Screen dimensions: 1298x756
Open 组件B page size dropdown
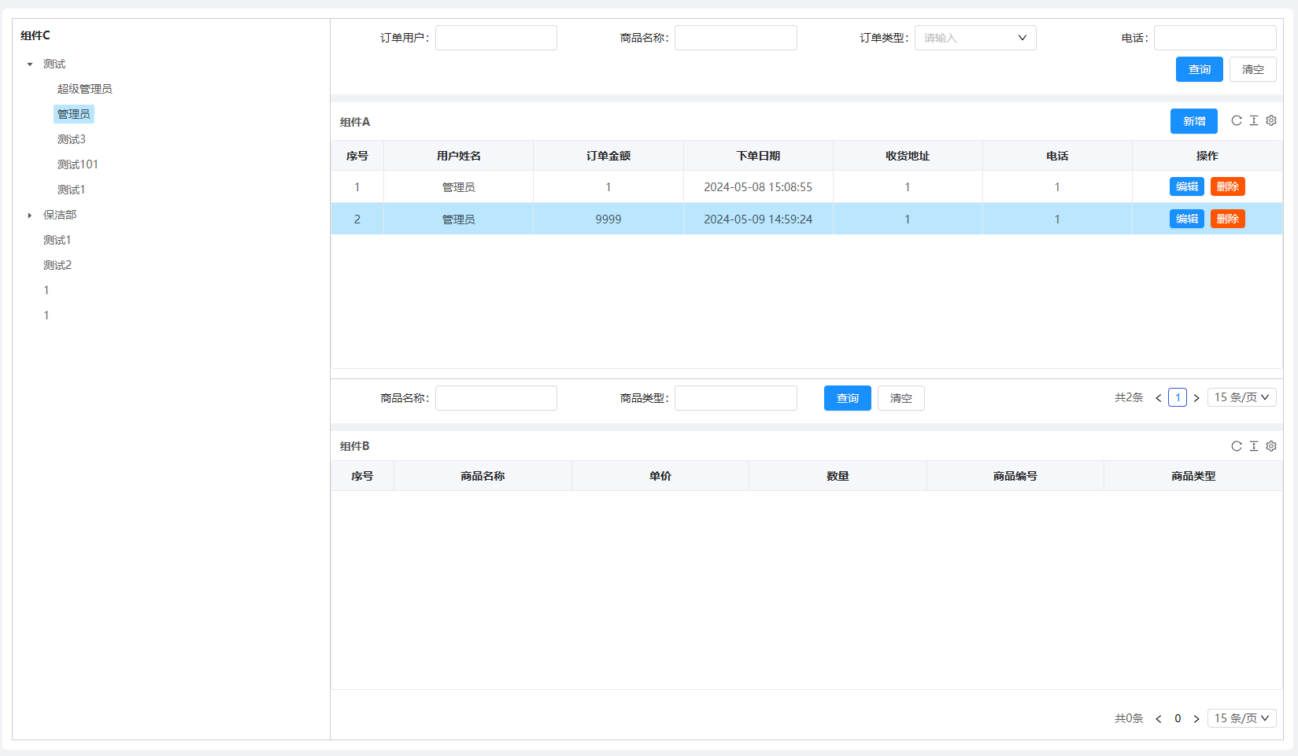[1241, 718]
